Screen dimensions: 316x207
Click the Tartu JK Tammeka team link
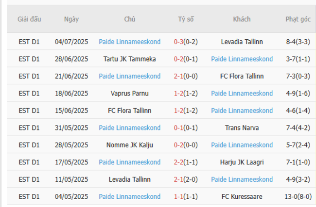(x=130, y=59)
